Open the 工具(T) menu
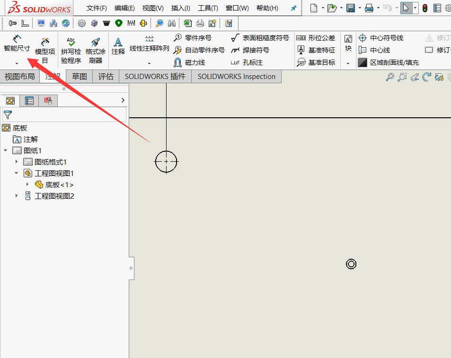451x358 pixels. click(x=208, y=8)
